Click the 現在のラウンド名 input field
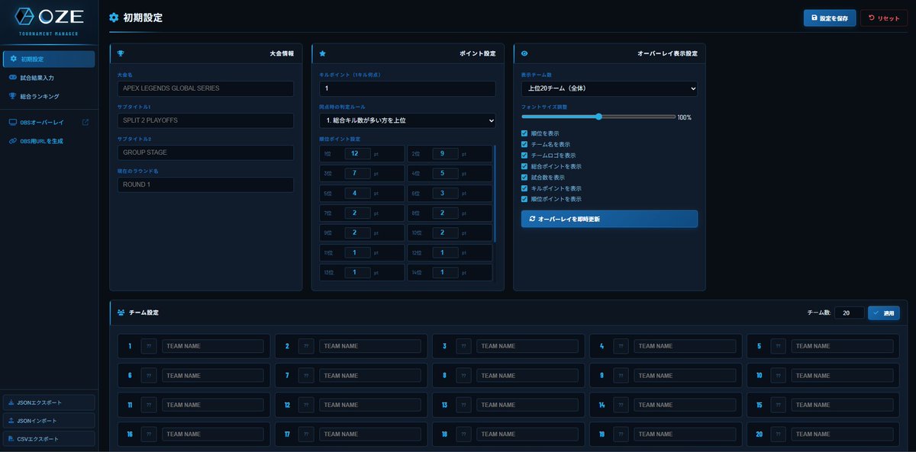Screen dimensions: 916x452 [205, 184]
